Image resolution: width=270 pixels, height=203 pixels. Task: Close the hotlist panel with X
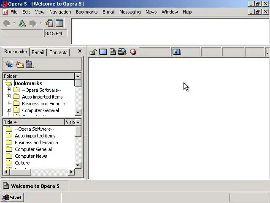[80, 51]
